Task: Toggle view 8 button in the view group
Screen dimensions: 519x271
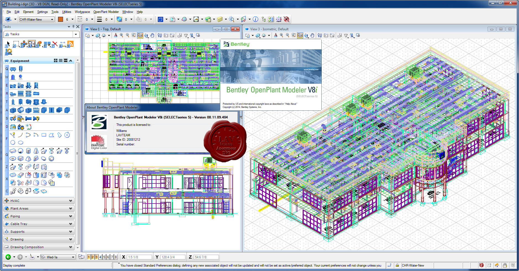Action: (x=116, y=257)
